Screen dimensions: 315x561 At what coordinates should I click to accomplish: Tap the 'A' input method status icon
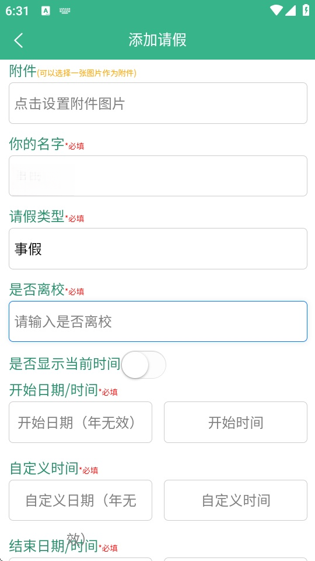(x=45, y=11)
